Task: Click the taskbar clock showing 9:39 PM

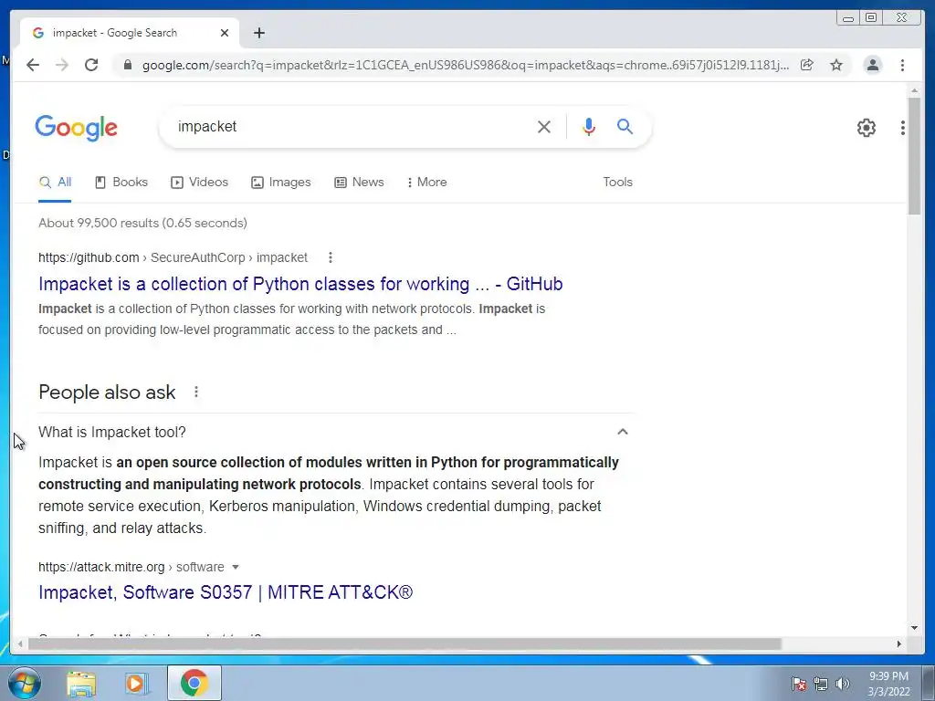Action: coord(888,684)
